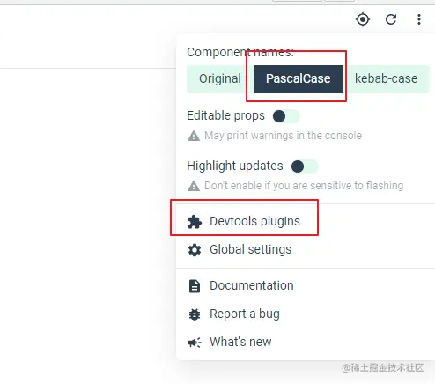The image size is (435, 384).
Task: Select kebab-case component names option
Action: coord(386,78)
